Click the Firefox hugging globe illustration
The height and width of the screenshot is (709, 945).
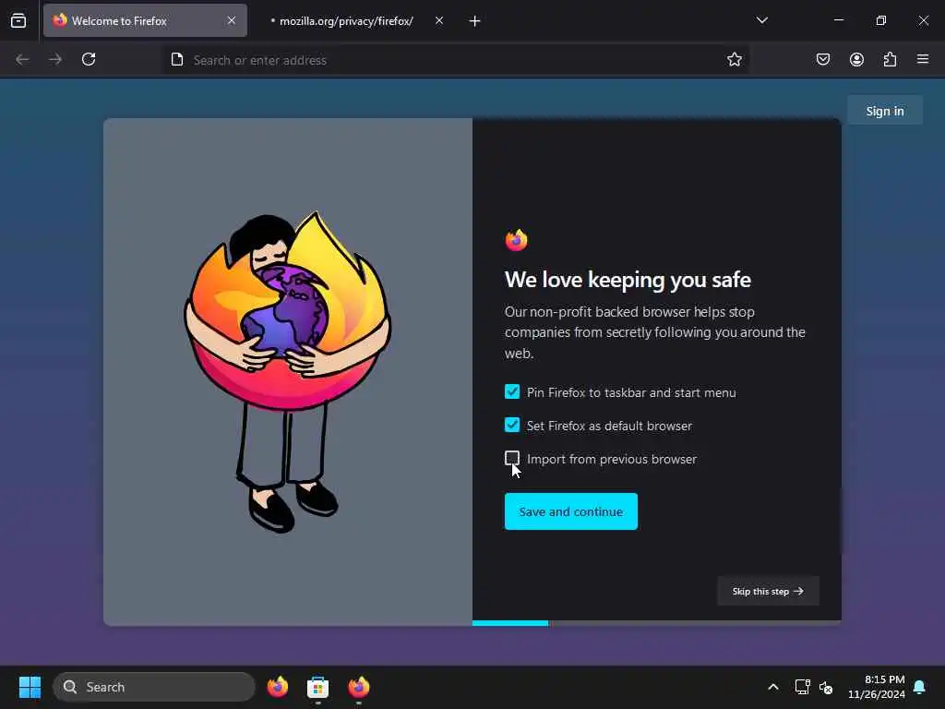pos(288,371)
